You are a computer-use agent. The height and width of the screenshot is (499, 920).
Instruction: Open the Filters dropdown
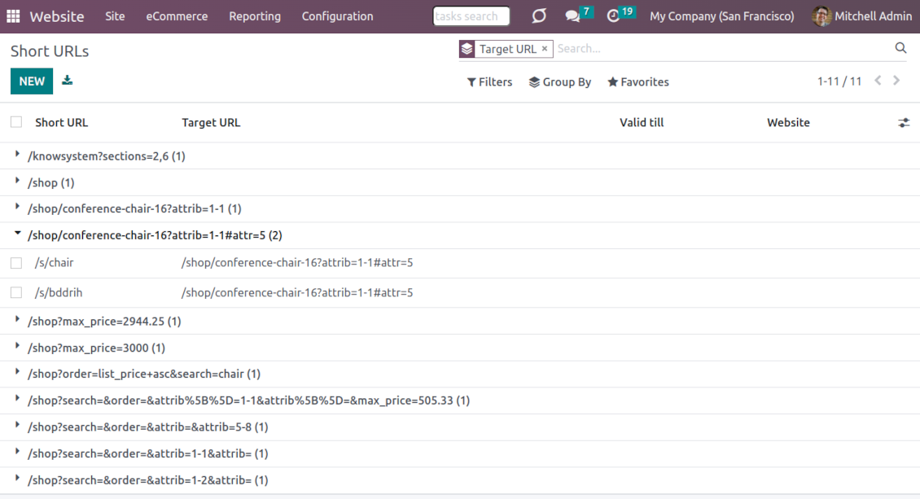tap(489, 82)
